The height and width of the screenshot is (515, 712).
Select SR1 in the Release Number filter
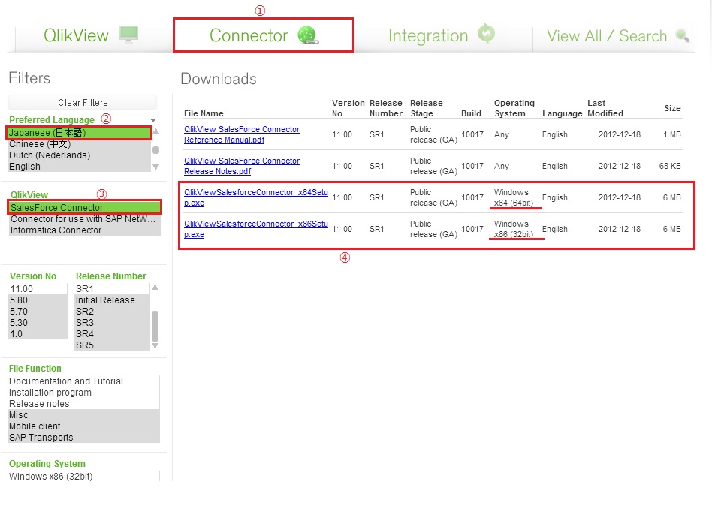pos(112,288)
